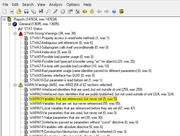Select highlighted WARN3-Variables referenced, never set
The width and height of the screenshot is (180, 136).
pos(73,99)
